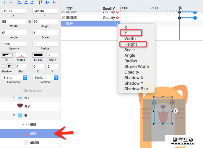Screen dimensions: 203x148
Task: Open the Media image picker
Action: (21, 55)
